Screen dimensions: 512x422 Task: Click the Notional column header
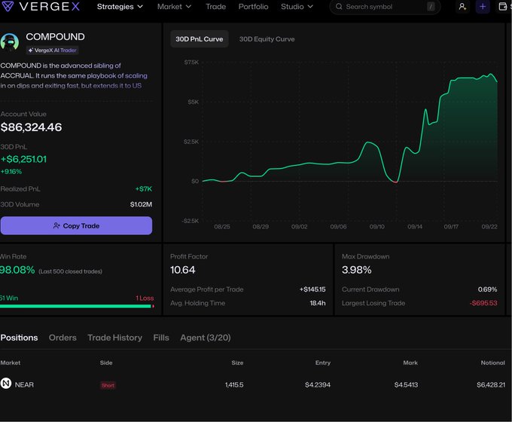492,362
